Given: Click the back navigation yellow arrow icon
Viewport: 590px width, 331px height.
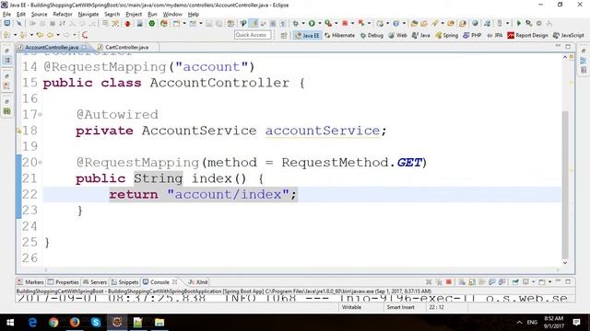Looking at the screenshot, I should click(50, 35).
